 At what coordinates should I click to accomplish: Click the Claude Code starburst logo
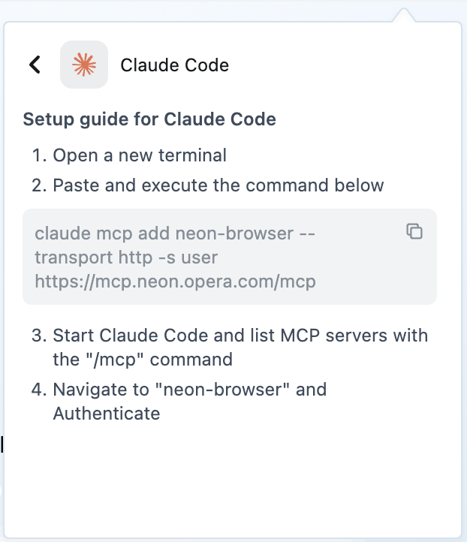(x=83, y=65)
